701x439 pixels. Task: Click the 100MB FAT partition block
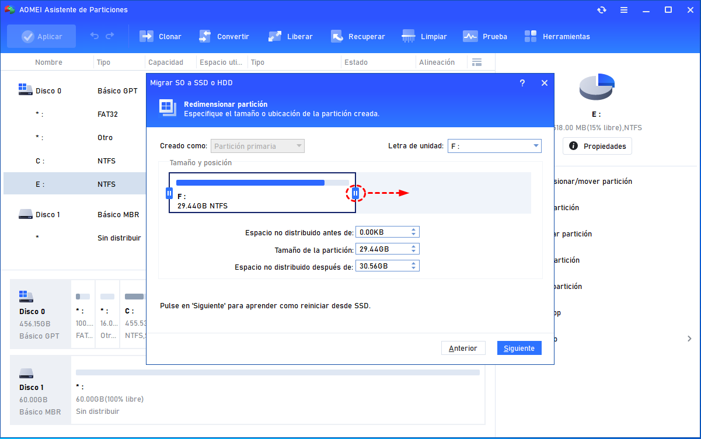click(x=83, y=314)
